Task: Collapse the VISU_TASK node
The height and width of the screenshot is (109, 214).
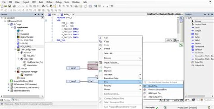Action: [18, 59]
